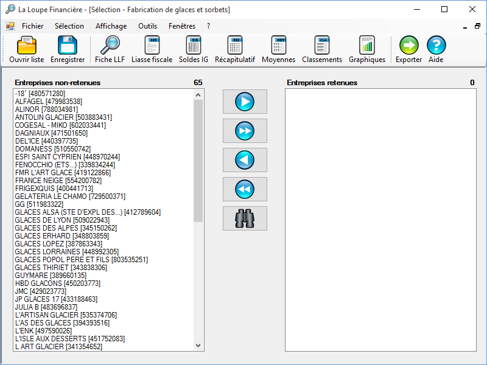Open a list with Ouvrir liste
487x365 pixels.
pyautogui.click(x=27, y=50)
